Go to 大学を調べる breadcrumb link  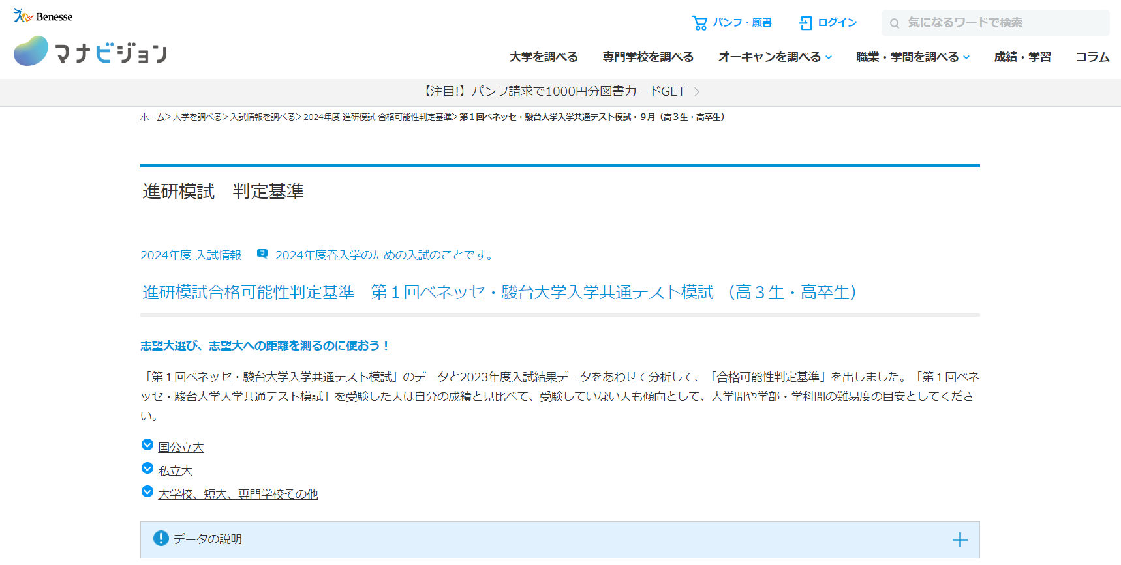pos(197,117)
